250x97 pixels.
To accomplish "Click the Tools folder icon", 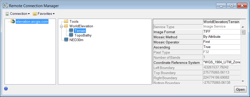I will pyautogui.click(x=66, y=21).
